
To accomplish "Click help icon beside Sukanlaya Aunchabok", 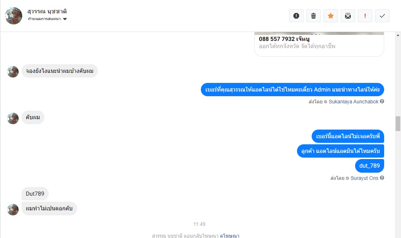I will [x=382, y=101].
